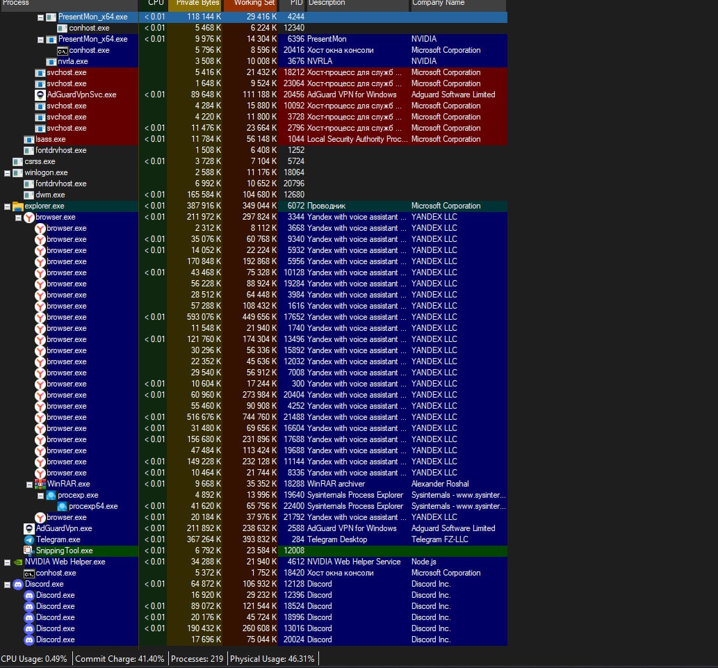Click conhost.exe console icon under NVIDIA Web Helper
Viewport: 718px width, 668px height.
pyautogui.click(x=29, y=573)
